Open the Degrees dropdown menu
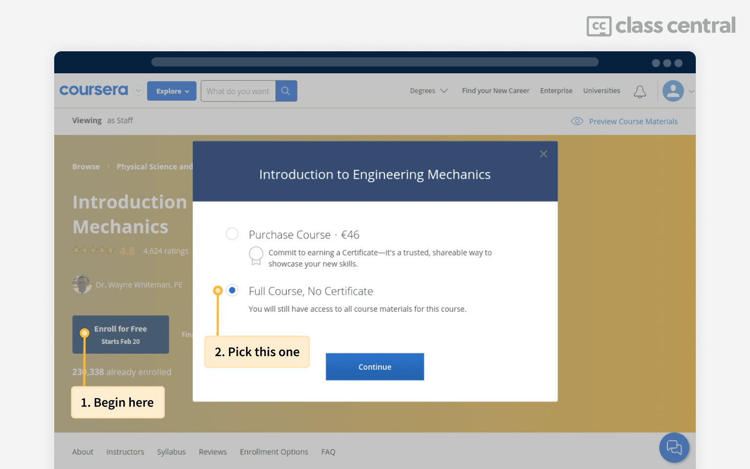The height and width of the screenshot is (469, 750). coord(428,91)
